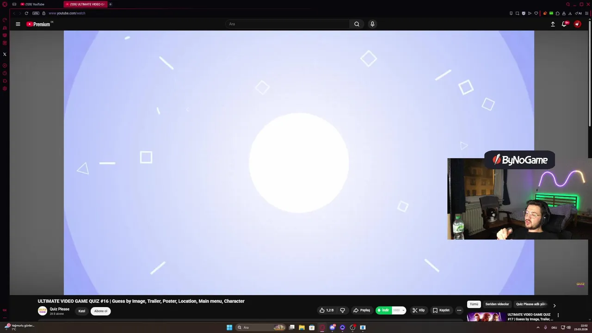Select the '(129) ULTIMATE VIDEO GA' tab
The image size is (592, 333).
(86, 4)
